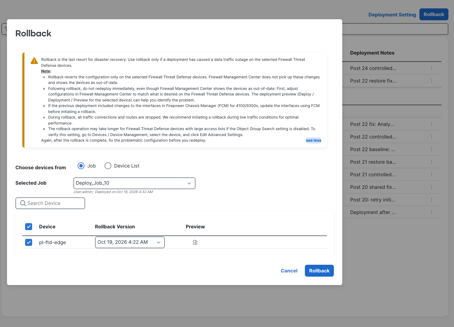Collapse the note with see less
The height and width of the screenshot is (327, 454).
[314, 141]
